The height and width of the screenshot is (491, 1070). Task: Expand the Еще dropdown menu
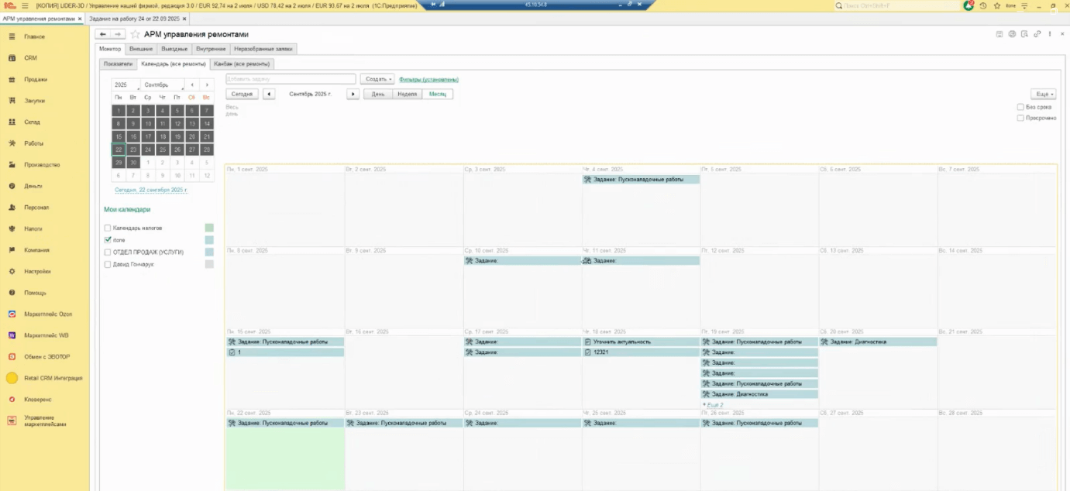pos(1044,94)
